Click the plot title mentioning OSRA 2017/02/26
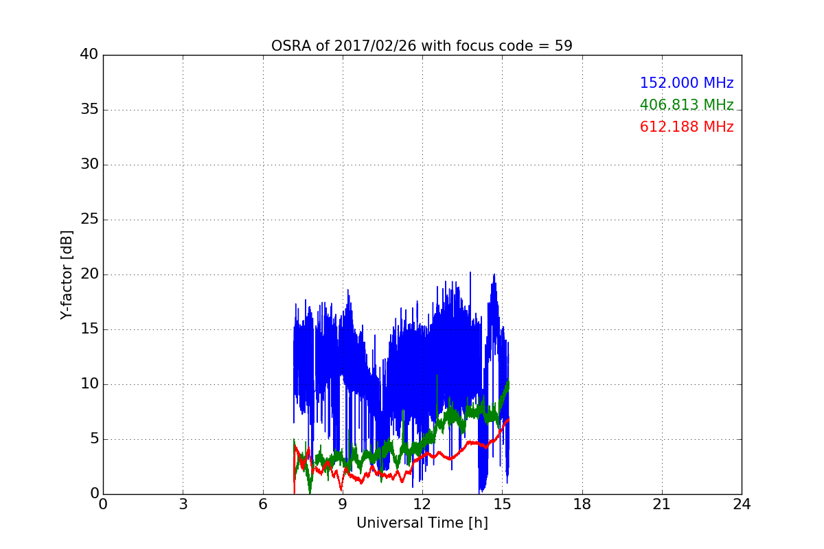The height and width of the screenshot is (549, 824). click(x=422, y=46)
